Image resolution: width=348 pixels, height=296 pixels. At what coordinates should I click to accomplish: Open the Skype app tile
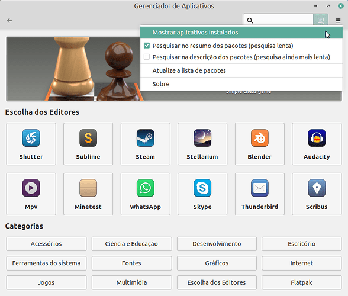[x=202, y=194]
